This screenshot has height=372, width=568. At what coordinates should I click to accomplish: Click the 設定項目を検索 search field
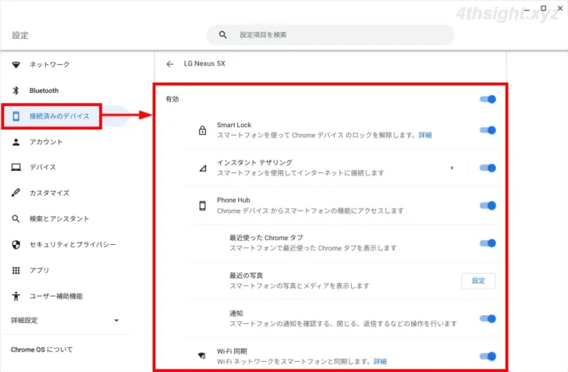coord(330,35)
